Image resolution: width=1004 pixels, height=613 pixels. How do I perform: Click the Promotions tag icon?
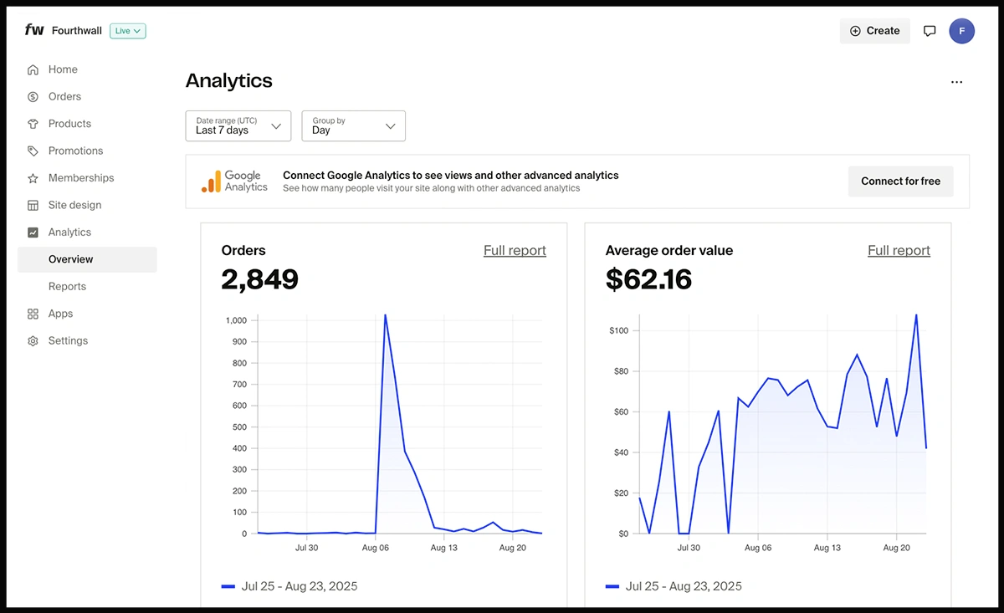coord(33,151)
